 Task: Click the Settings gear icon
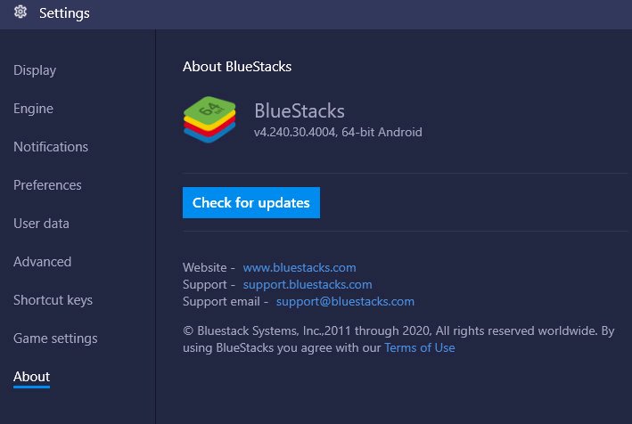click(21, 12)
